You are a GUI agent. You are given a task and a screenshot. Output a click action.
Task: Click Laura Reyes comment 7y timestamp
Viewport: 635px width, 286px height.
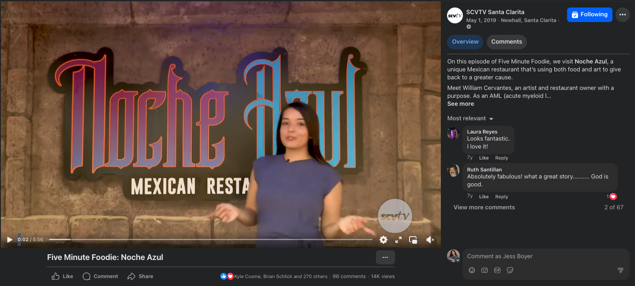(470, 158)
